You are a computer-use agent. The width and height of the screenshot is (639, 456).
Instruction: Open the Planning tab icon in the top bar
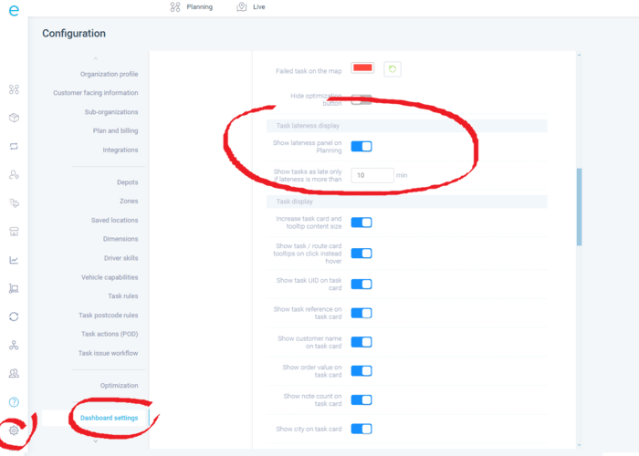(x=175, y=7)
